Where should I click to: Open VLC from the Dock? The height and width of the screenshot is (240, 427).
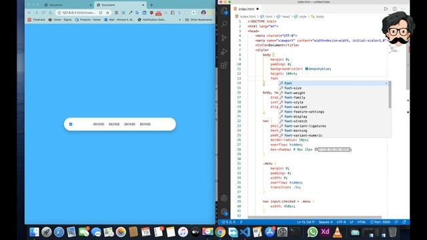pos(338,232)
